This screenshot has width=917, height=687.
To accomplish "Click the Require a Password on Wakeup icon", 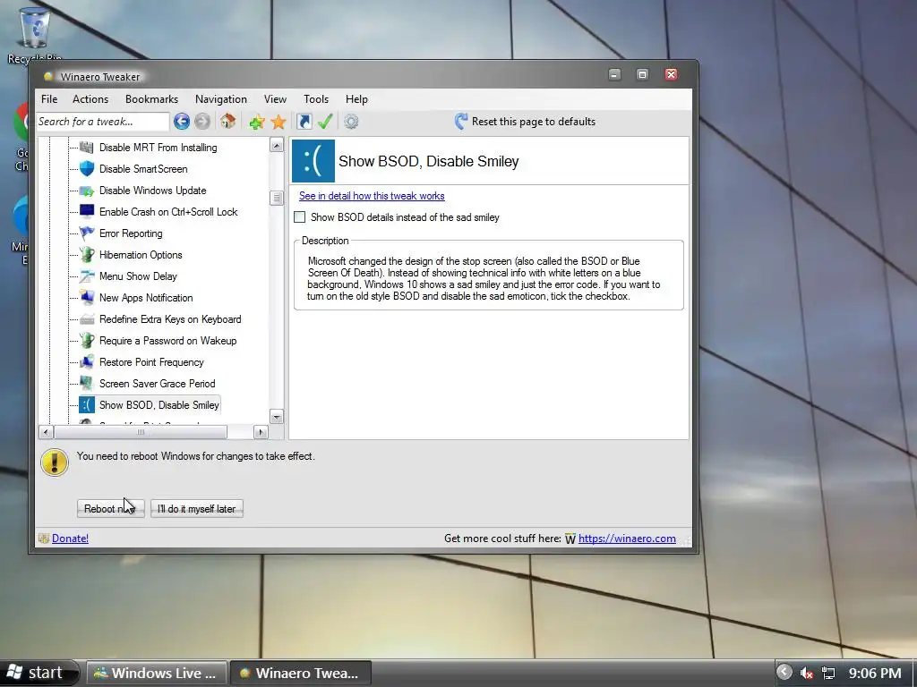I will click(87, 341).
